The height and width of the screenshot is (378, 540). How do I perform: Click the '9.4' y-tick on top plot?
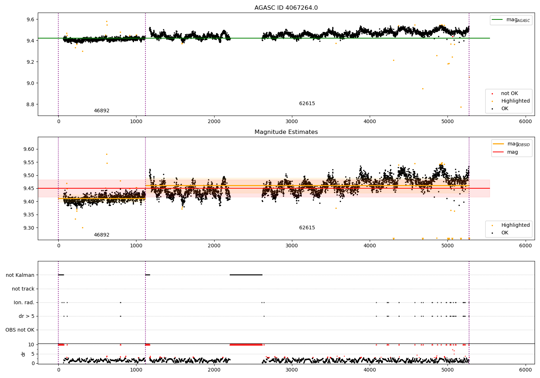tap(30, 41)
